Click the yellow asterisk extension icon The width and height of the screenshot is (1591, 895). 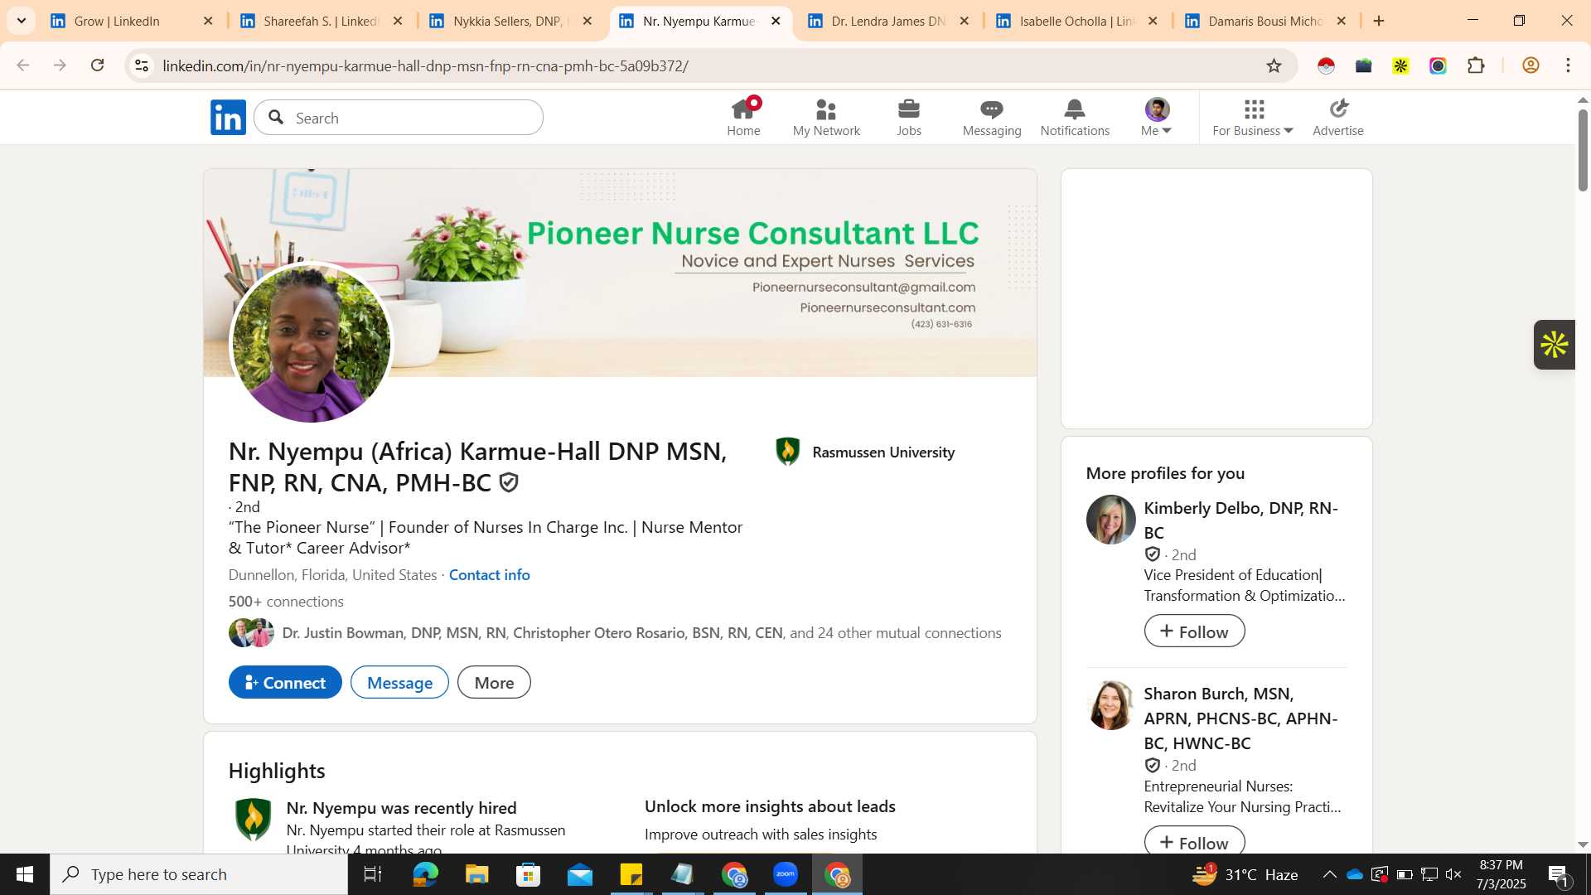tap(1400, 65)
